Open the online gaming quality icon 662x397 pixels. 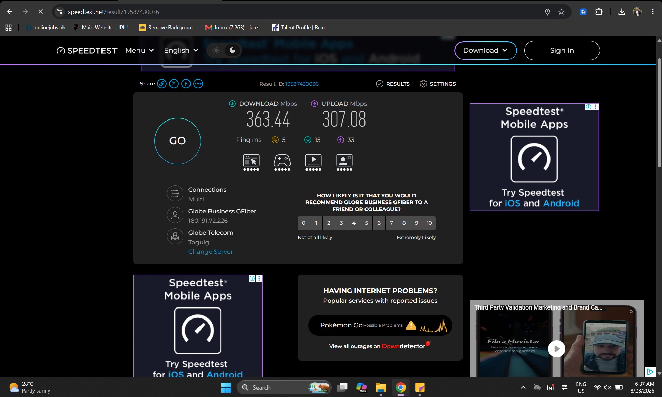click(282, 163)
